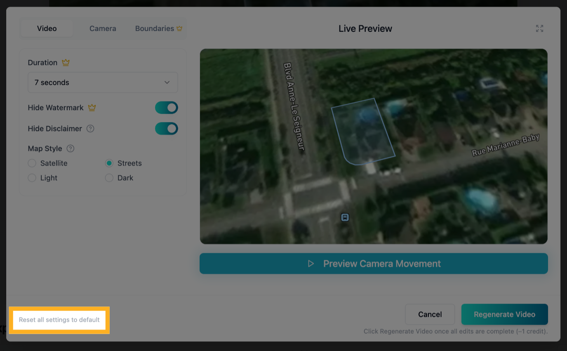The width and height of the screenshot is (567, 351).
Task: Click the Map Style label
Action: [45, 148]
